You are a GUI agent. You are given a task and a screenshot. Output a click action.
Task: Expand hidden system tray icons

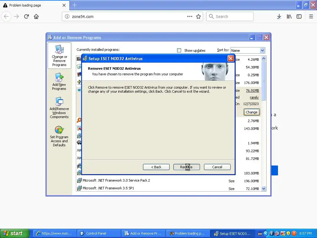click(x=266, y=234)
